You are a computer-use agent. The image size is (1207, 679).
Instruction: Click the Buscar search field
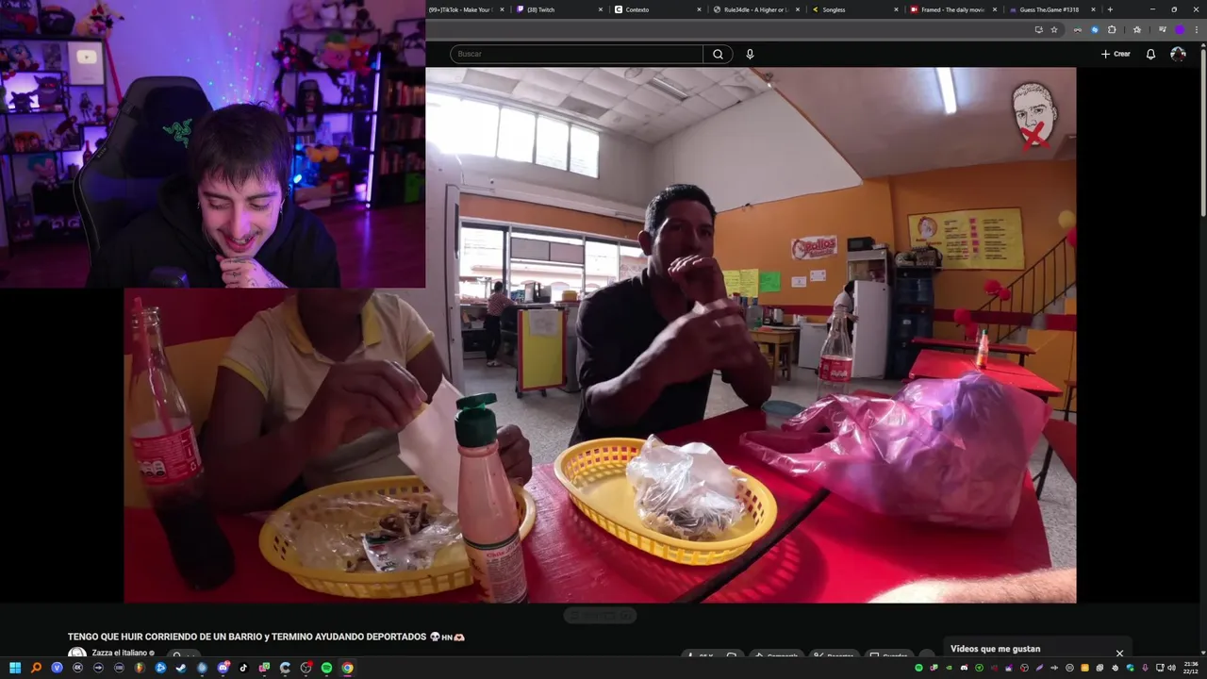click(576, 54)
